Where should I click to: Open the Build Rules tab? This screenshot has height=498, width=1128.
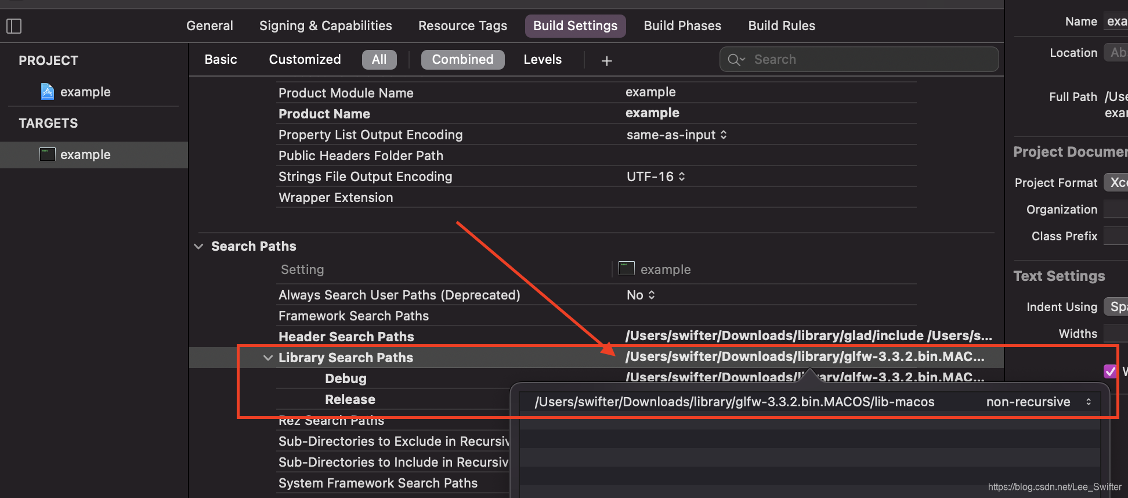click(782, 26)
